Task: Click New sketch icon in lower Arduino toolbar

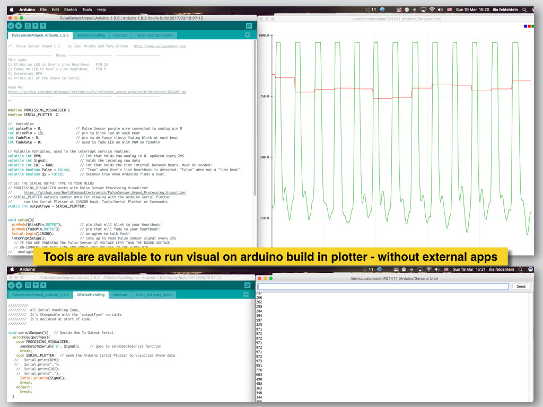Action: click(28, 285)
